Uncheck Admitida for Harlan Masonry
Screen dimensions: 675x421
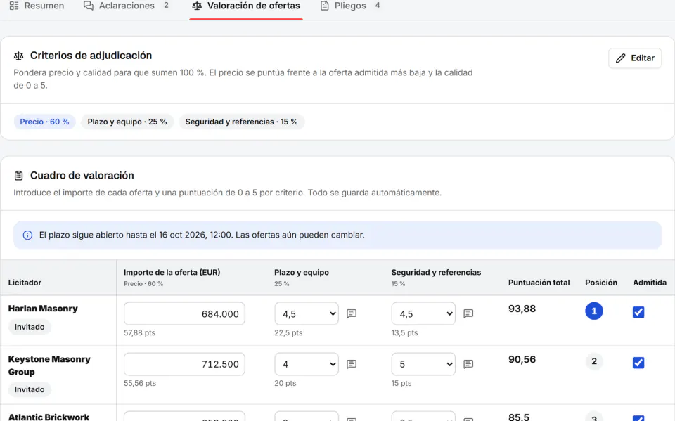638,312
